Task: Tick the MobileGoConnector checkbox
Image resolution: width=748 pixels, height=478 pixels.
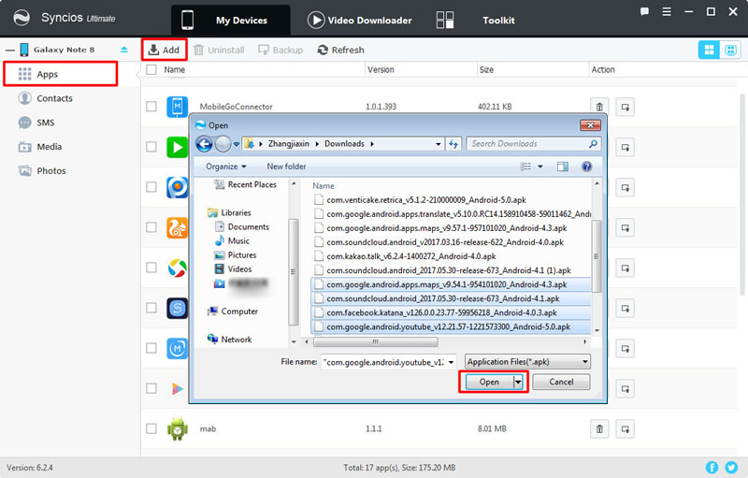Action: 151,107
